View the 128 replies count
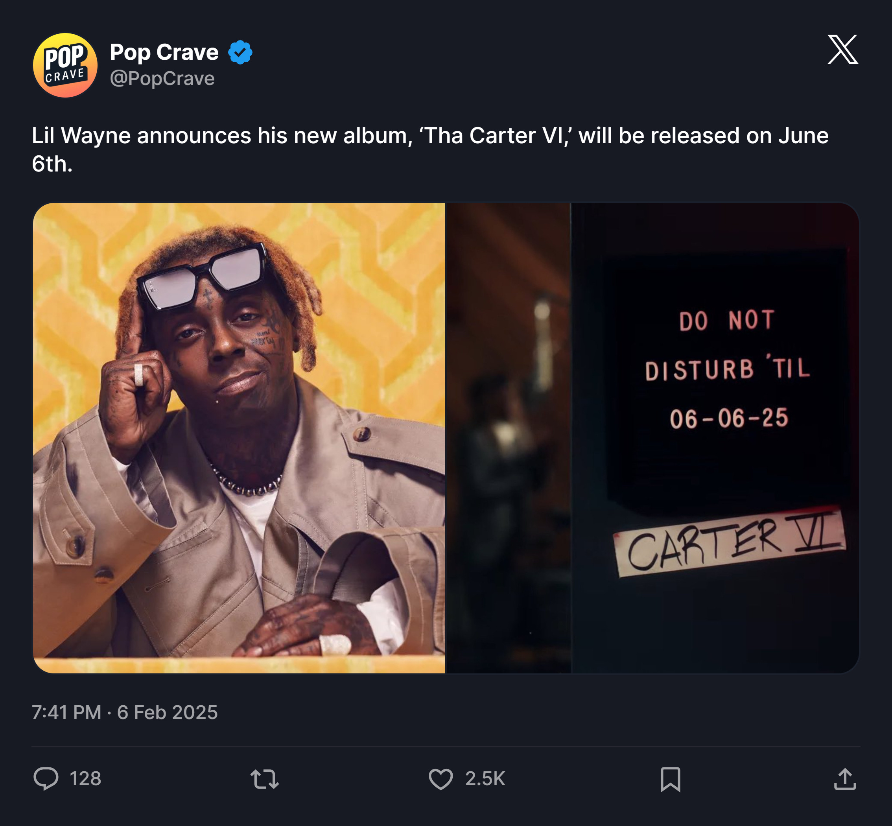Screen dimensions: 892x826 (x=85, y=779)
